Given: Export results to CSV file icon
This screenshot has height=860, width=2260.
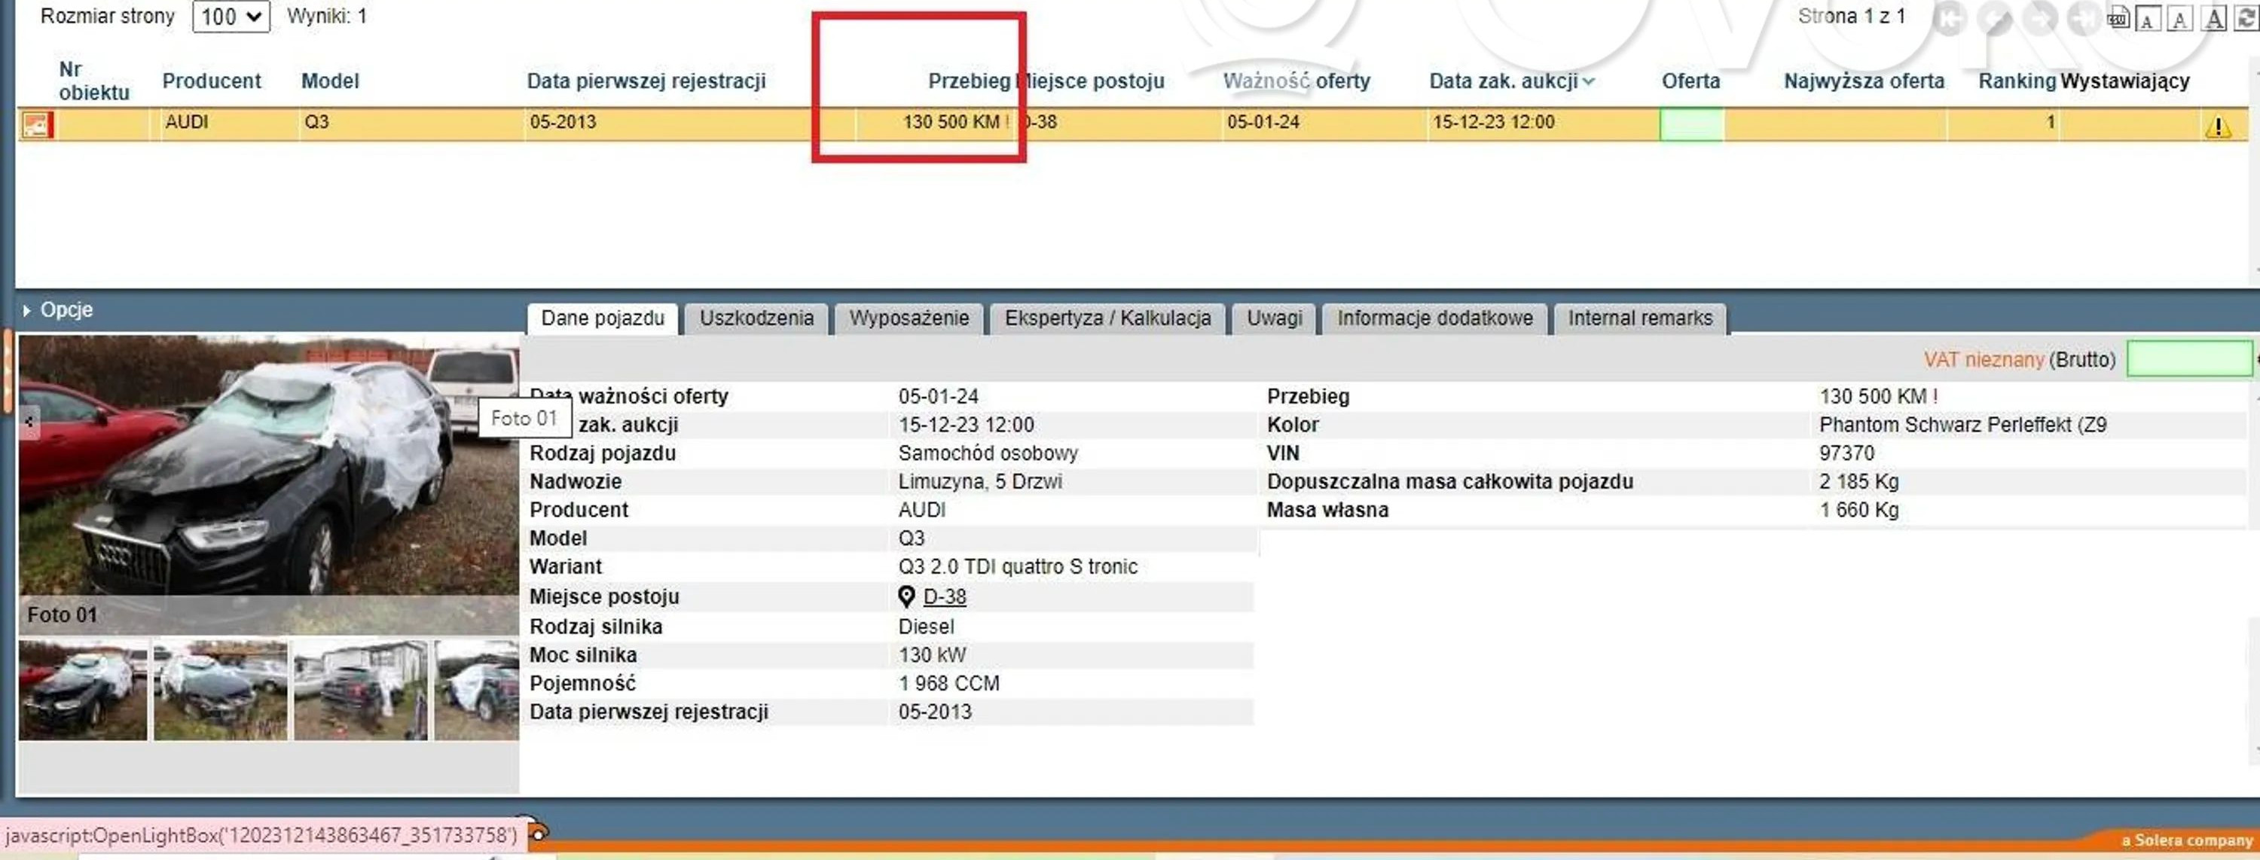Looking at the screenshot, I should click(2118, 18).
